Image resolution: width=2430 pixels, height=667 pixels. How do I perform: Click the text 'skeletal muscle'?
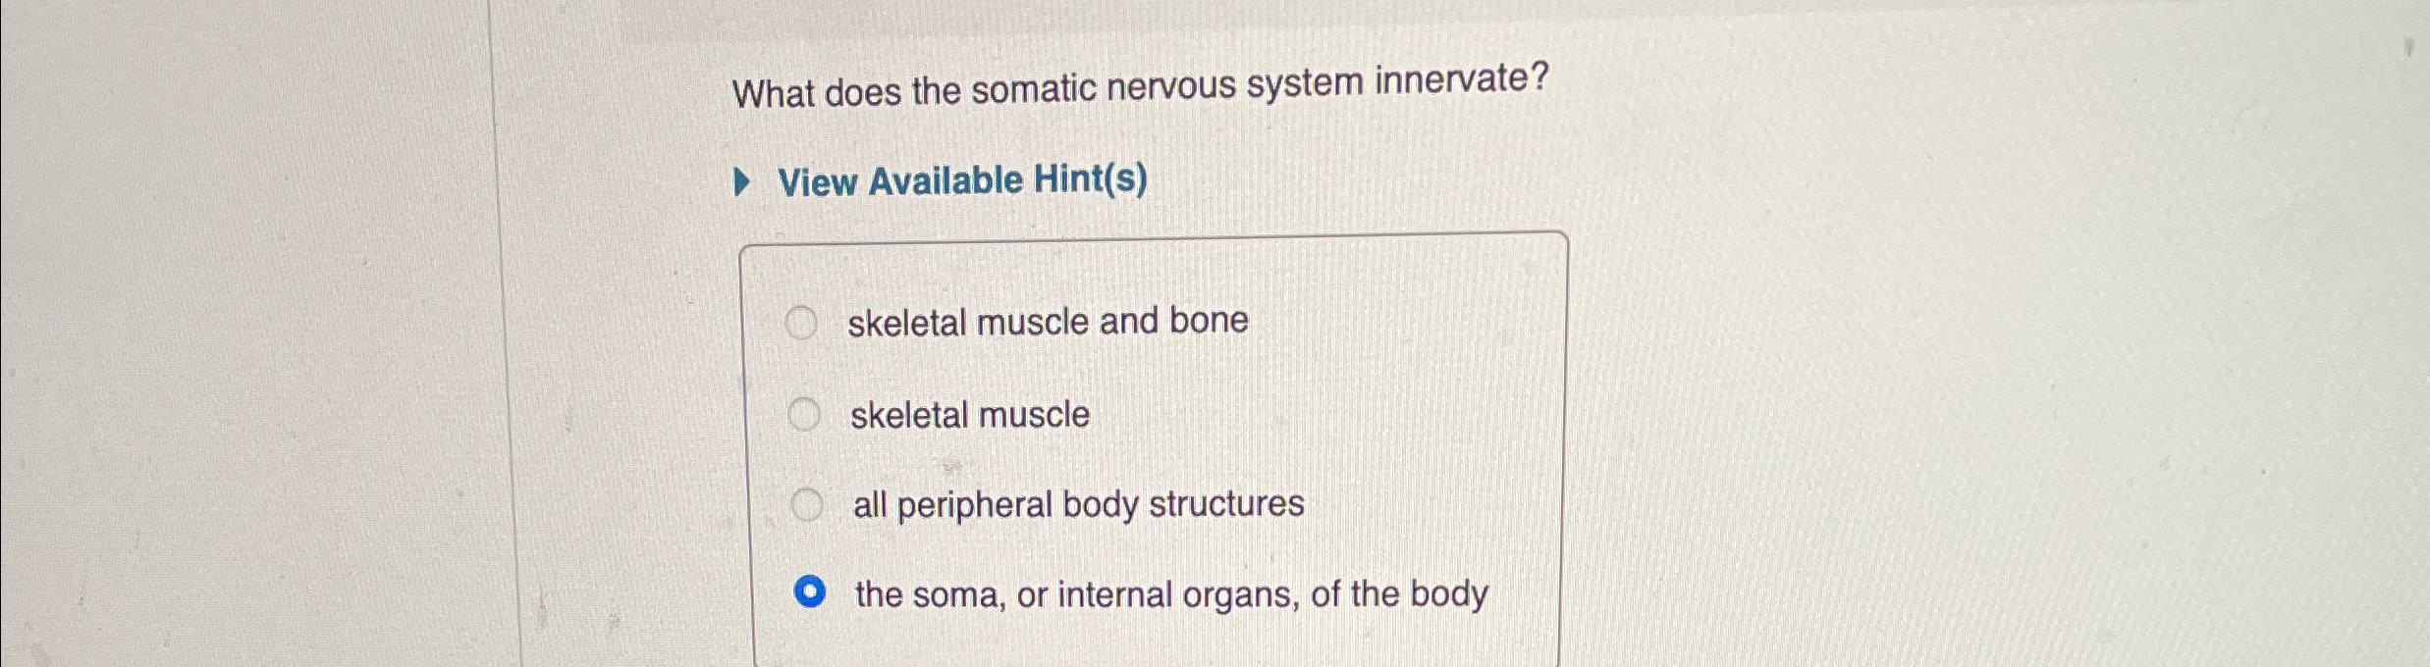pyautogui.click(x=969, y=416)
